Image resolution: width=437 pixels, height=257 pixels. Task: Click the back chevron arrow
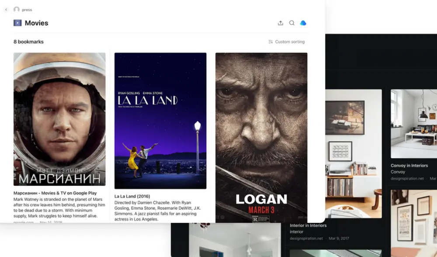[6, 9]
